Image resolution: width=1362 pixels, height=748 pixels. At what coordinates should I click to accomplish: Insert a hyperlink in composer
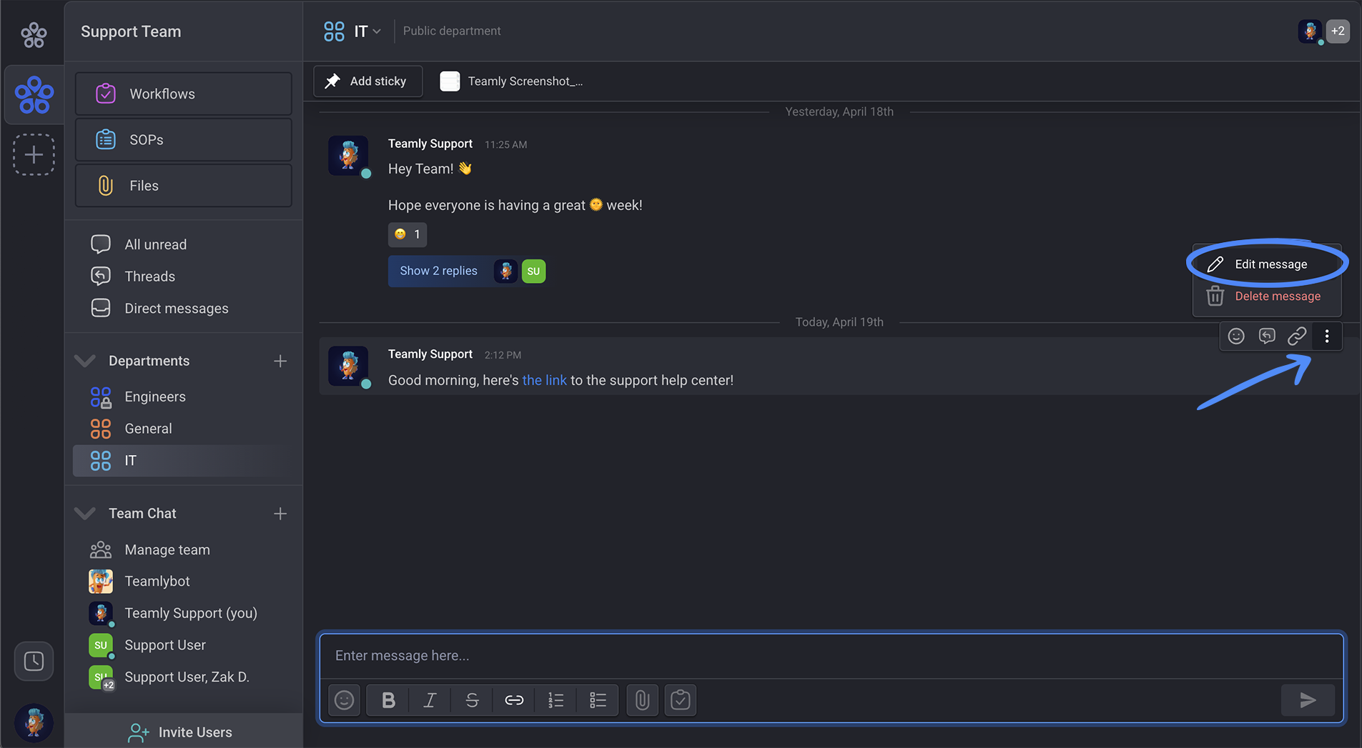coord(514,700)
